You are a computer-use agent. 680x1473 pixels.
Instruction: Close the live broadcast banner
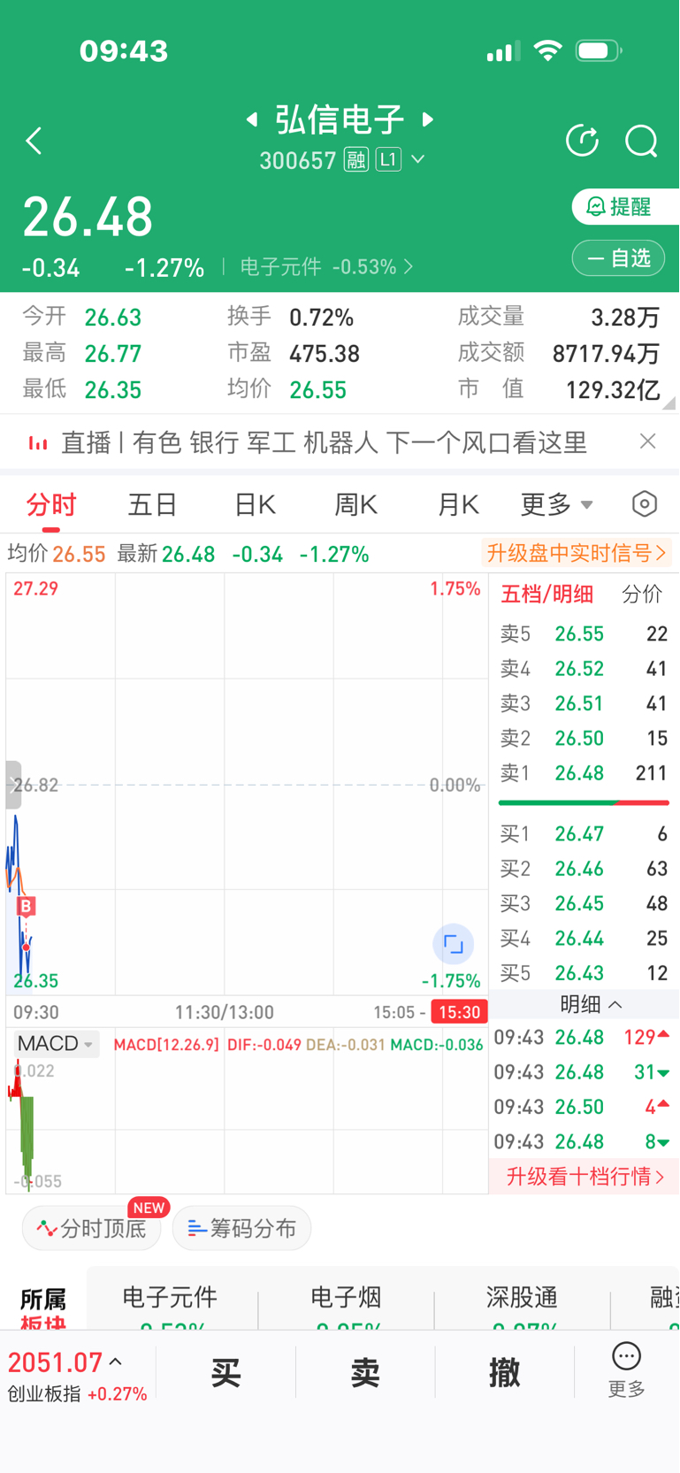(x=647, y=441)
